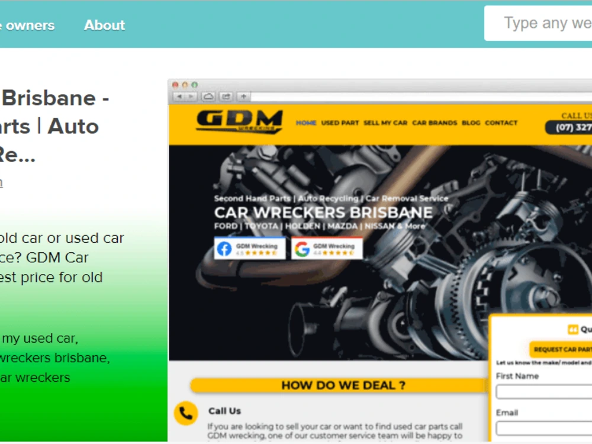Open the SELL MY CAR menu item
The width and height of the screenshot is (592, 444).
[x=385, y=123]
